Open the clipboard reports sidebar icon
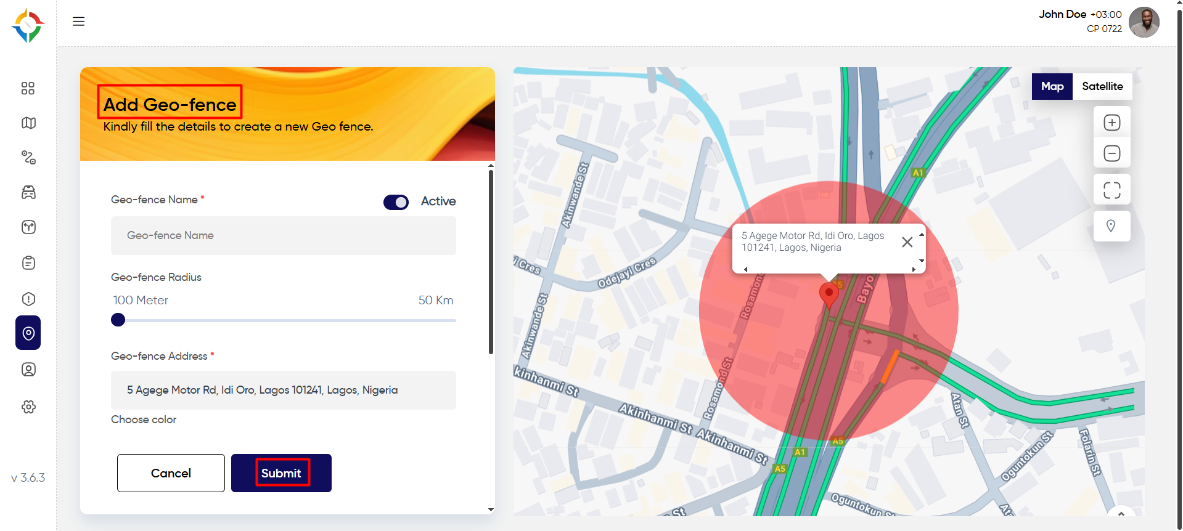The height and width of the screenshot is (531, 1183). (28, 263)
